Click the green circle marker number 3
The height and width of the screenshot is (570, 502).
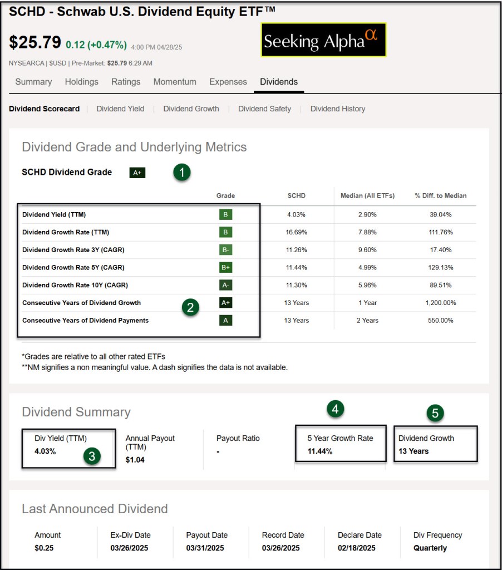pos(92,456)
